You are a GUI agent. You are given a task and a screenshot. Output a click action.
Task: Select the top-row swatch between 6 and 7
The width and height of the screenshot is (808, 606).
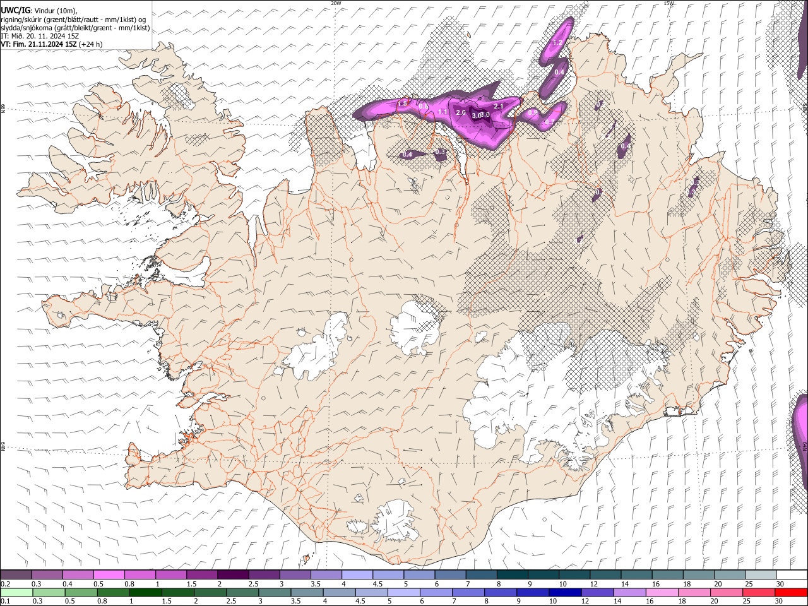pyautogui.click(x=451, y=574)
